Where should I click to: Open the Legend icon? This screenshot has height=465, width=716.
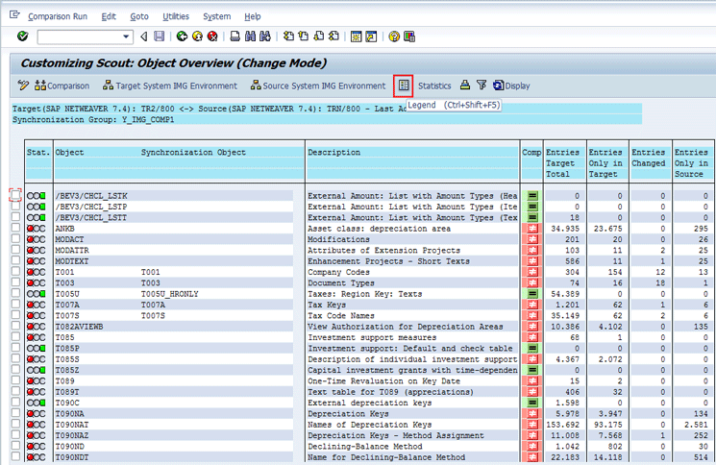tap(404, 86)
